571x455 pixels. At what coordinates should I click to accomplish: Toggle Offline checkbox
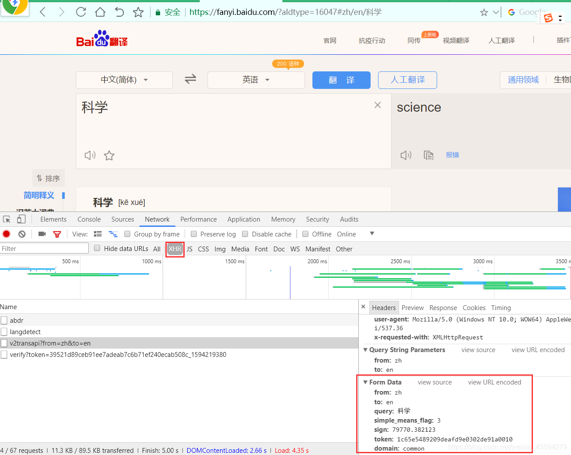pos(305,234)
